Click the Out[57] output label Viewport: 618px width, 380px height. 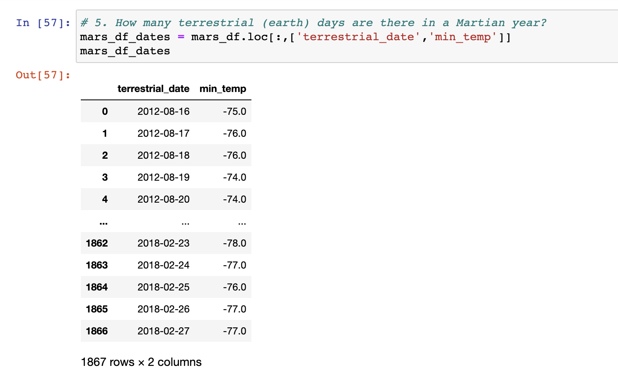(42, 75)
